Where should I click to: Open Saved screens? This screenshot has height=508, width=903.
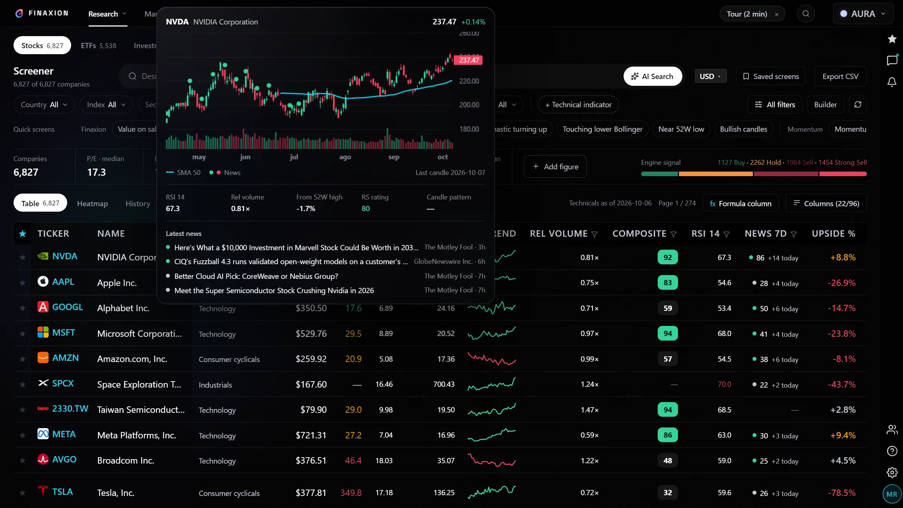(771, 76)
